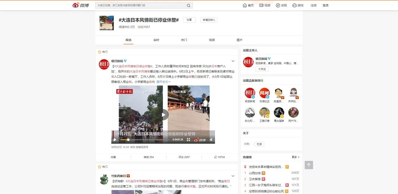
Task: Click contributor 极目新闻 avatar in ranking
Action: click(250, 93)
